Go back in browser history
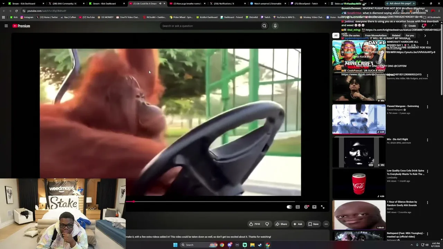This screenshot has width=443, height=249. [4, 11]
